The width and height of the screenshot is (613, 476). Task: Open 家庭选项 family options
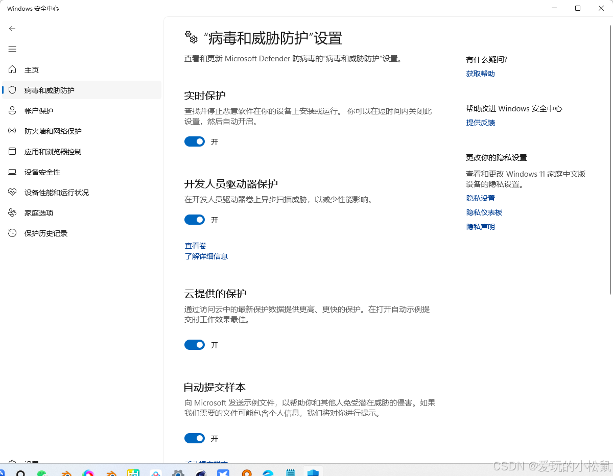coord(82,213)
